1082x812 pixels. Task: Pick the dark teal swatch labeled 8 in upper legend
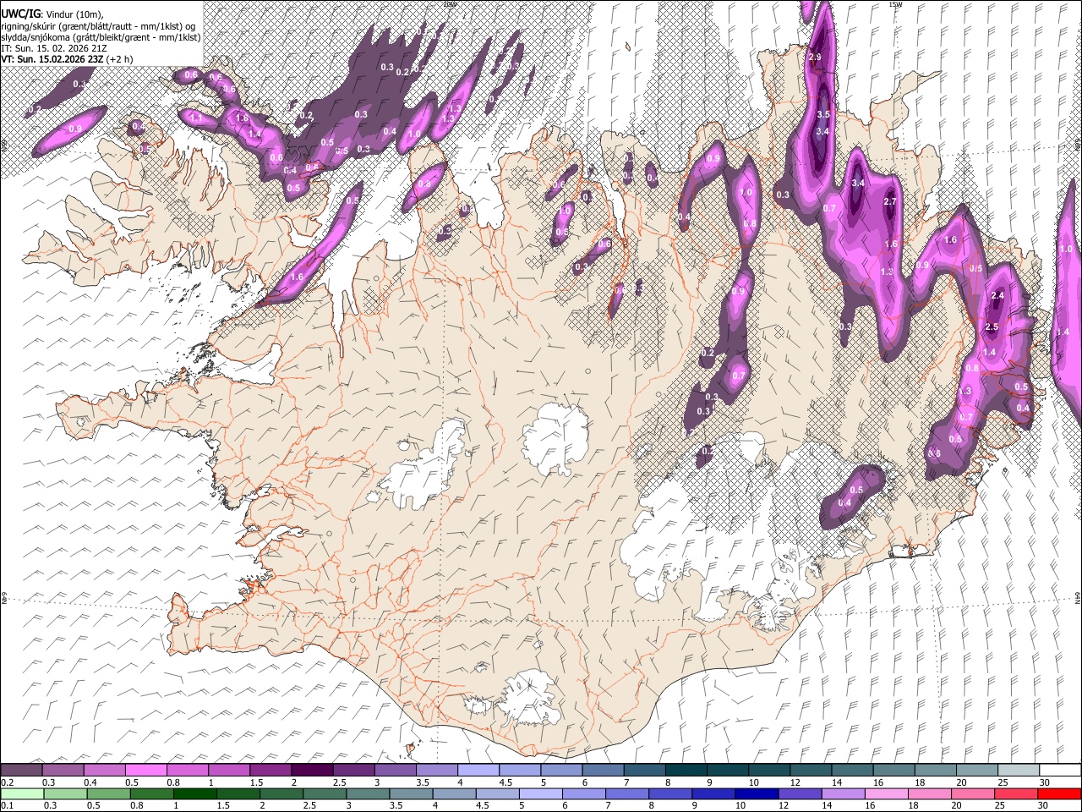686,771
